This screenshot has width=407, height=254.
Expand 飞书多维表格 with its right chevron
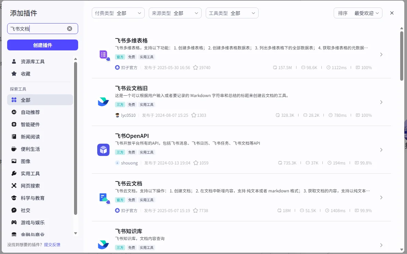(x=381, y=54)
